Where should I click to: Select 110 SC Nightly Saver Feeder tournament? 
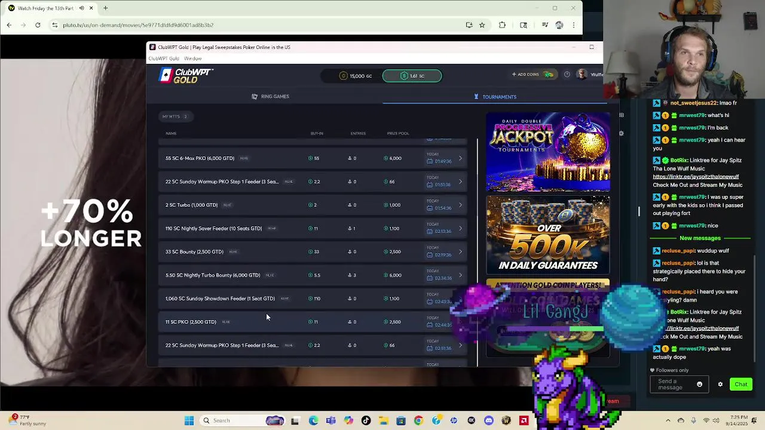tap(314, 228)
